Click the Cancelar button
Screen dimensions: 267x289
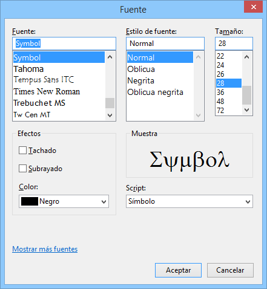point(230,270)
